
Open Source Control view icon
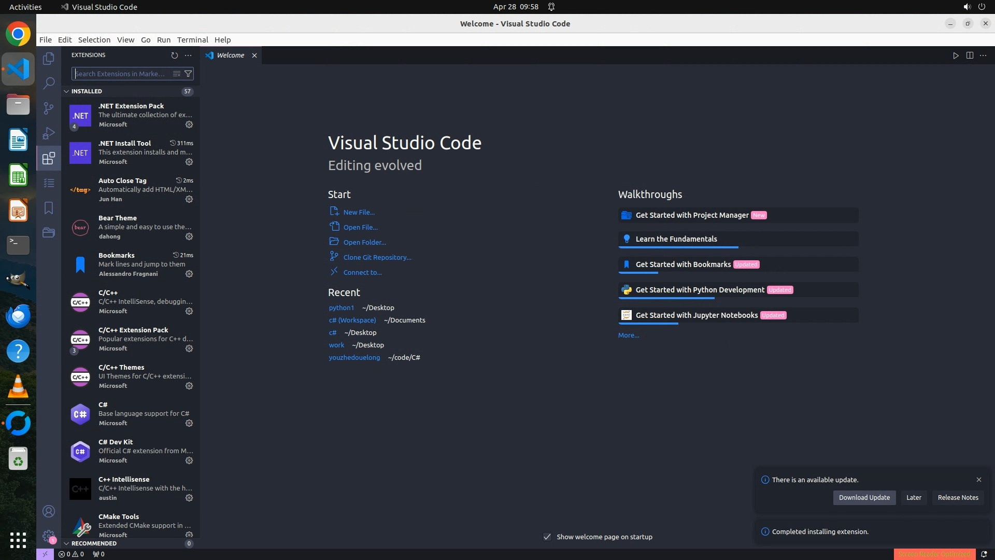49,108
